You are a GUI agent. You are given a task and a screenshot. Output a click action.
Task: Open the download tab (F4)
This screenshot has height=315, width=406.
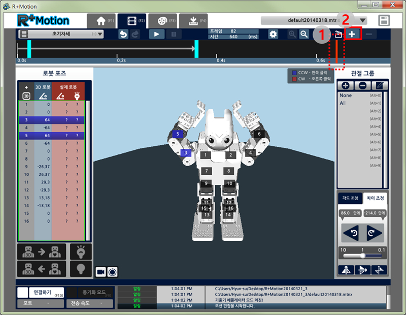[x=193, y=21]
